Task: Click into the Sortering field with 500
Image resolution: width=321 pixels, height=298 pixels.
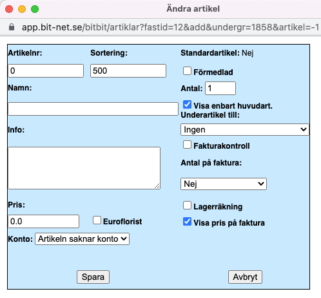Action: point(128,70)
